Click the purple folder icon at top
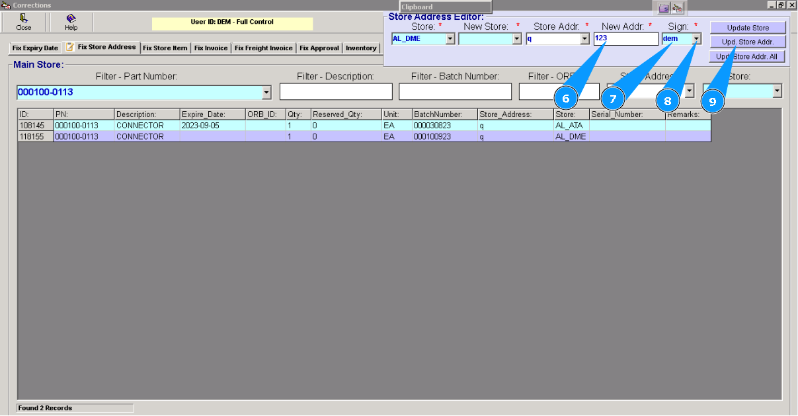Viewport: 798px width, 416px height. pyautogui.click(x=664, y=8)
